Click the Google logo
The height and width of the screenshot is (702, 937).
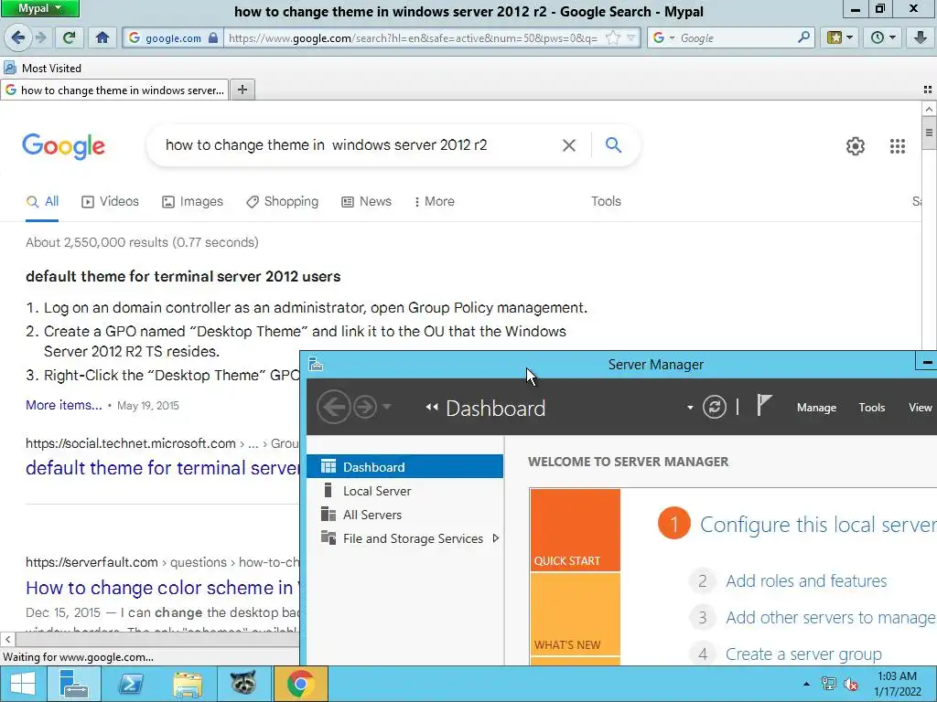(x=63, y=145)
